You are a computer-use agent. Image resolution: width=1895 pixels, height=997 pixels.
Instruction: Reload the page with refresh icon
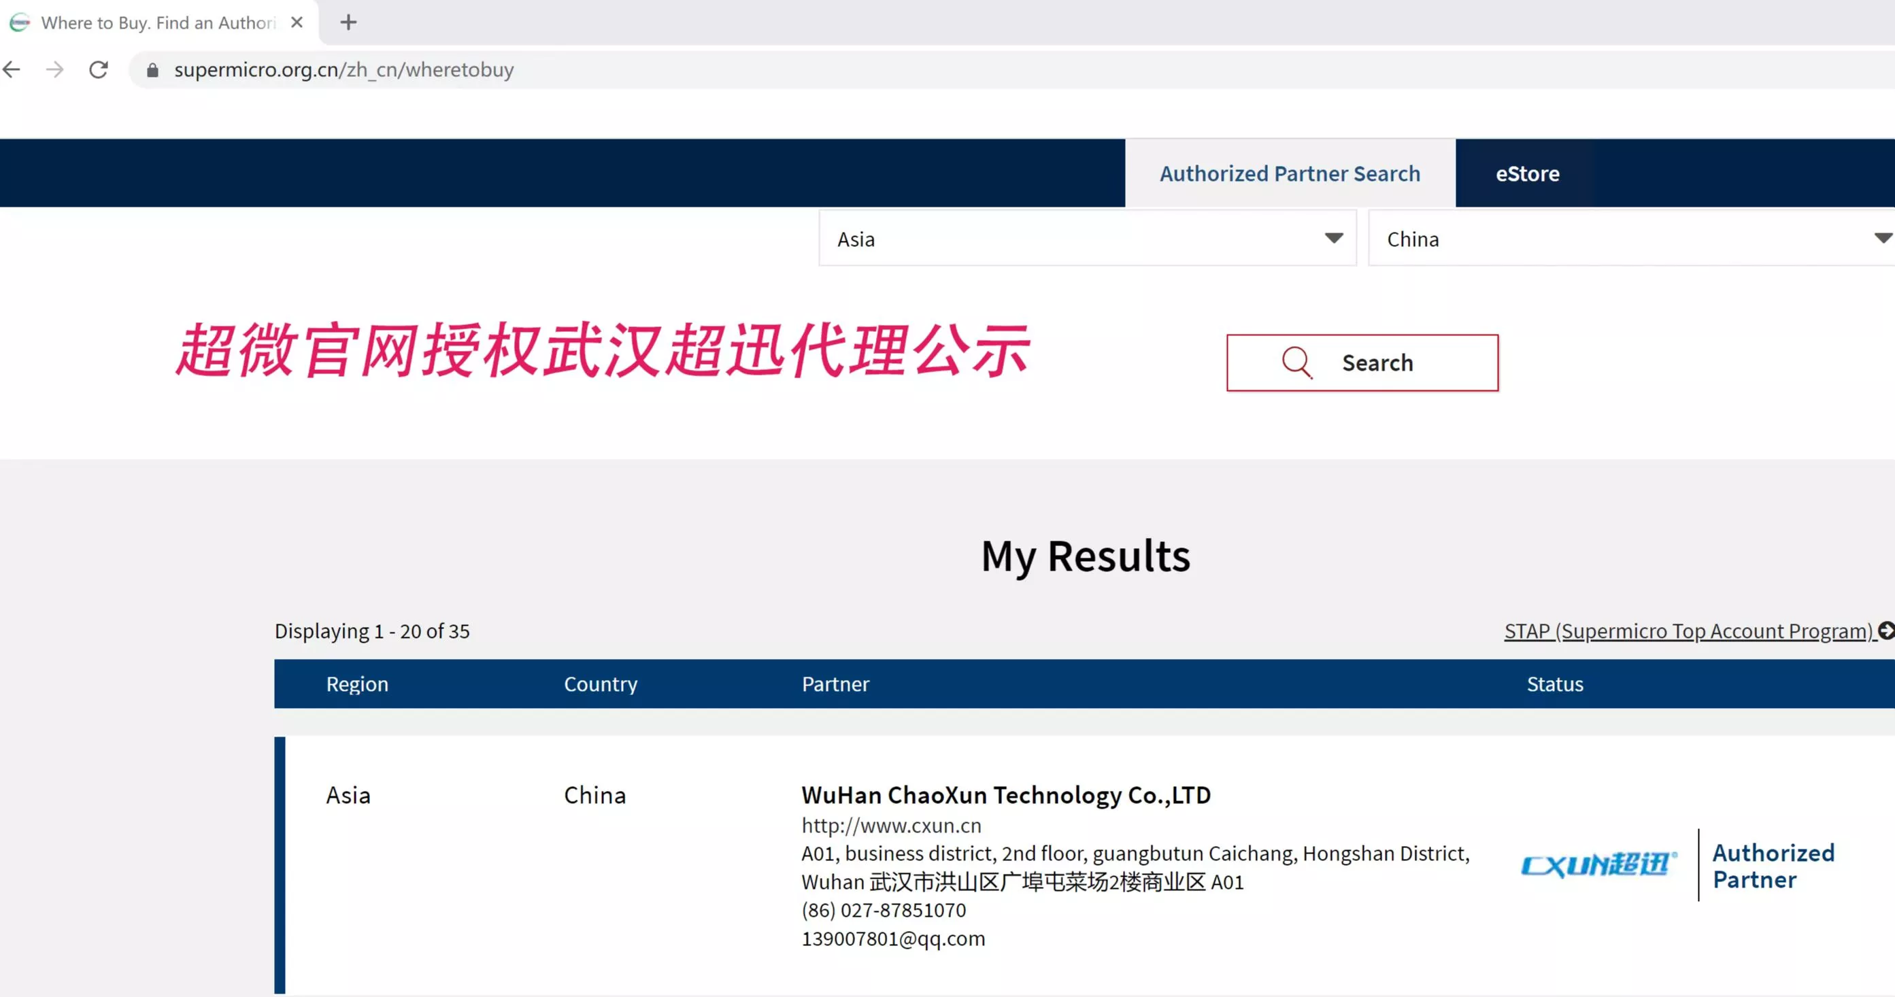[99, 70]
